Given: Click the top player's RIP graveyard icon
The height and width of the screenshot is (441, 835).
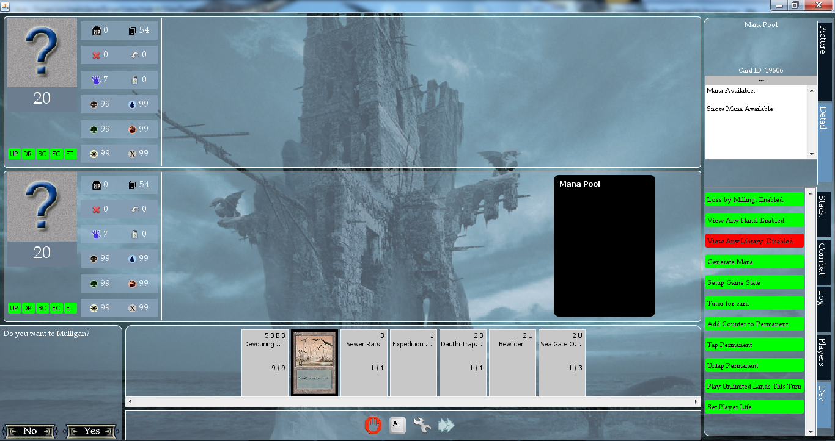Looking at the screenshot, I should (96, 30).
